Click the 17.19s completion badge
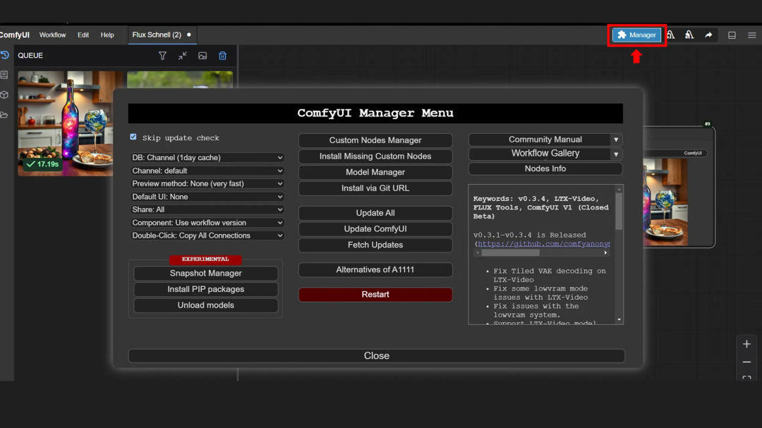Screen dimensions: 762x428 click(x=42, y=164)
